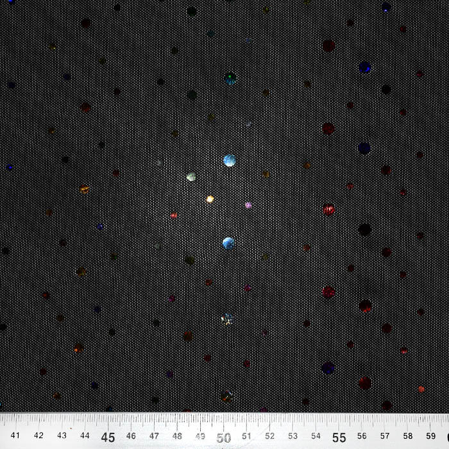Screen dimensions: 449x449
Task: Select the orange sequin on the left side
Action: tap(84, 189)
